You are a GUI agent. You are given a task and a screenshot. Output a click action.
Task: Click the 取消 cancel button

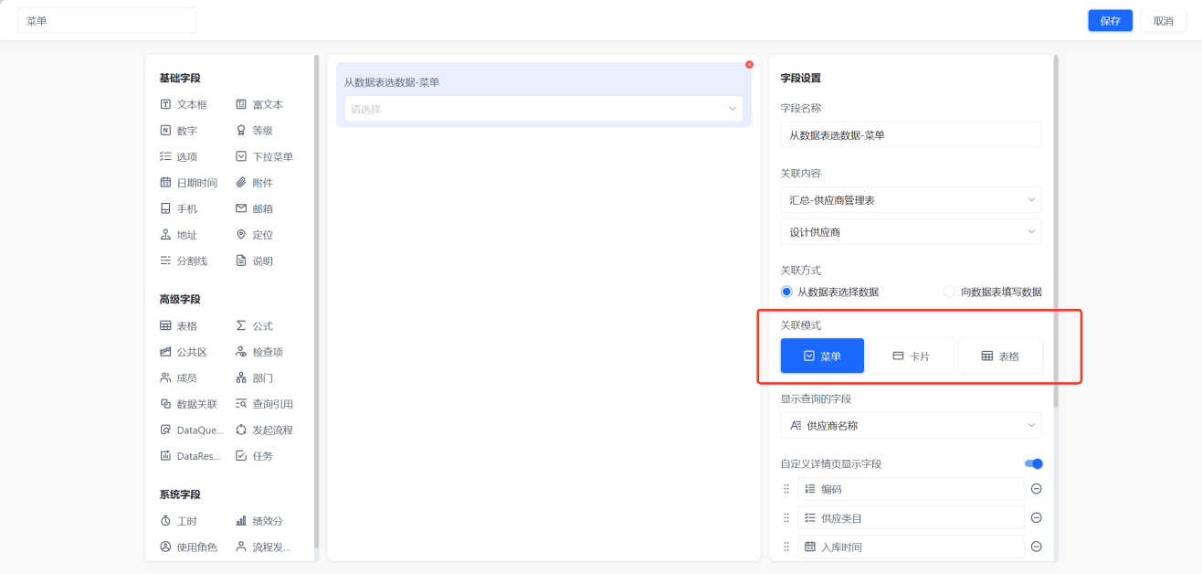tap(1163, 21)
